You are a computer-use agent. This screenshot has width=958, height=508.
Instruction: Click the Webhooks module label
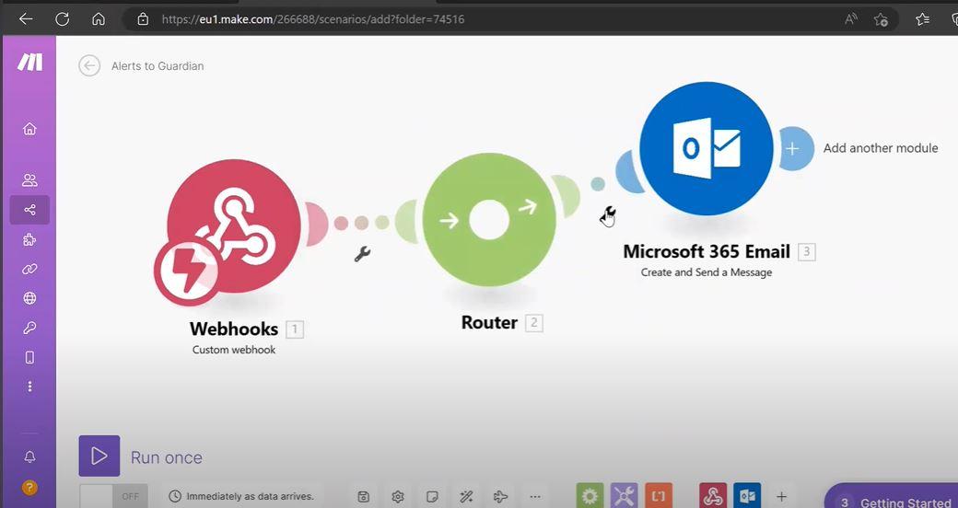(234, 329)
